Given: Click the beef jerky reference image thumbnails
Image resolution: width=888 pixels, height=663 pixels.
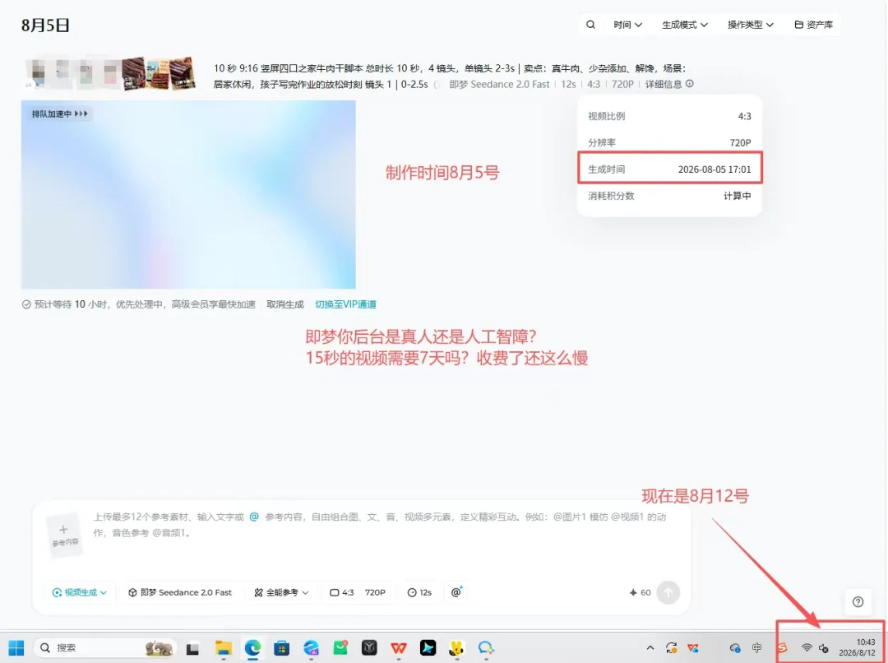Looking at the screenshot, I should (159, 73).
